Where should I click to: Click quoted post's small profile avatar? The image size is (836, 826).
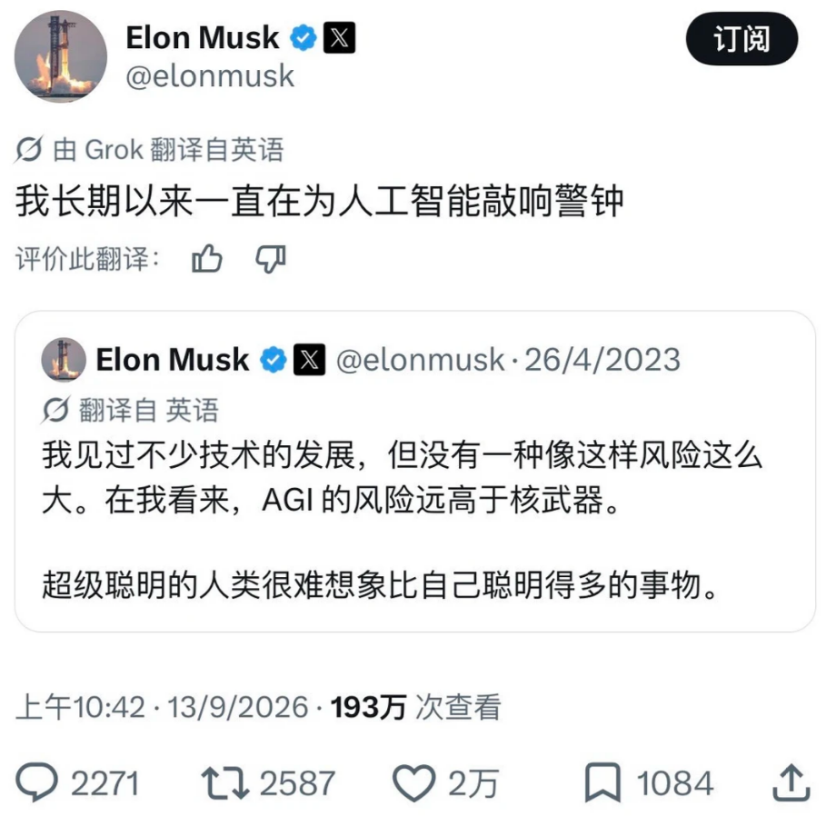[x=64, y=360]
